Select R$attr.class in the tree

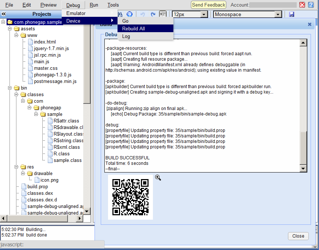pyautogui.click(x=66, y=121)
